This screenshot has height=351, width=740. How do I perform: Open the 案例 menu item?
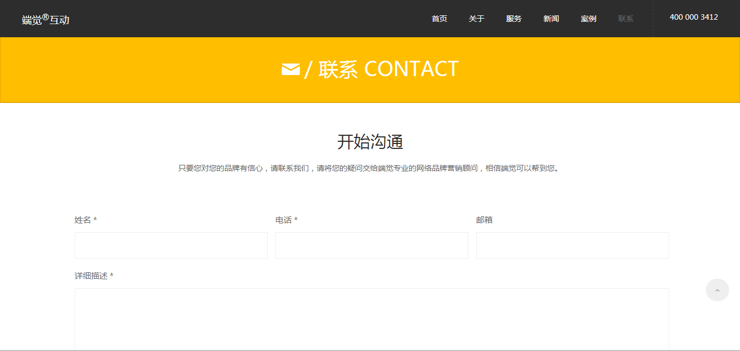589,19
